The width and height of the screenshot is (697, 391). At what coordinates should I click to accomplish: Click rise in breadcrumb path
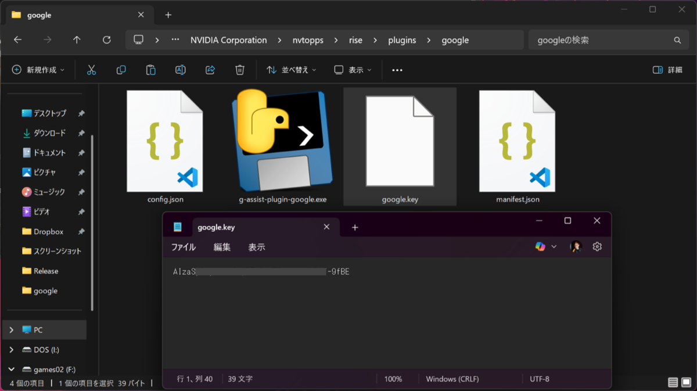pos(355,40)
